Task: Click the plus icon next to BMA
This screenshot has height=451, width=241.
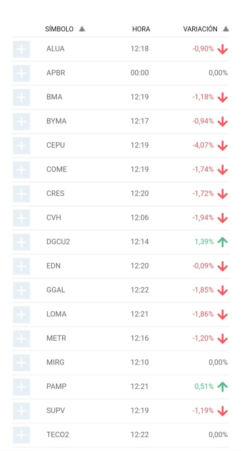Action: point(21,97)
